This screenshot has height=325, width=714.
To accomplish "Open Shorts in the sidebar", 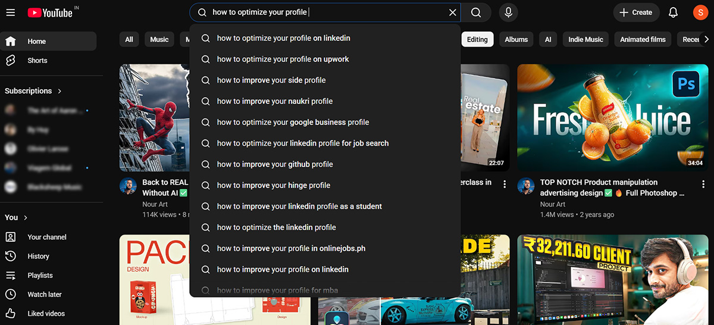I will tap(48, 60).
